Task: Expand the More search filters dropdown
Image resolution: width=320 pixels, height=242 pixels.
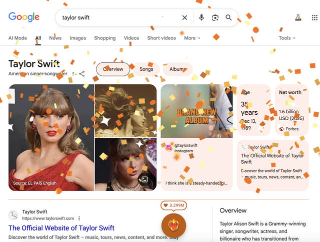Action: 192,38
